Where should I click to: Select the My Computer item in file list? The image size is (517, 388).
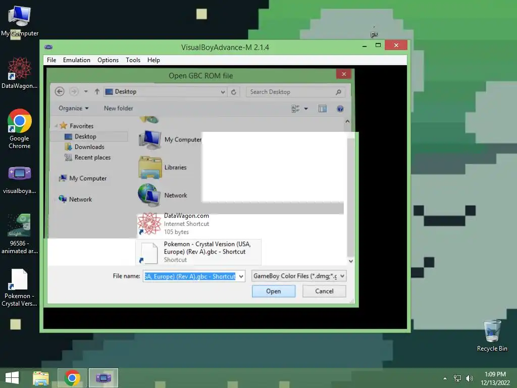pos(170,139)
